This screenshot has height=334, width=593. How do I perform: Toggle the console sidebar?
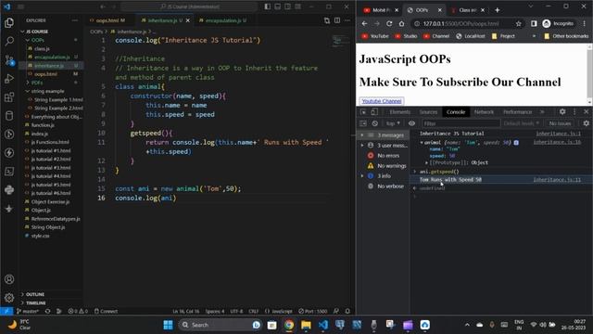(363, 123)
